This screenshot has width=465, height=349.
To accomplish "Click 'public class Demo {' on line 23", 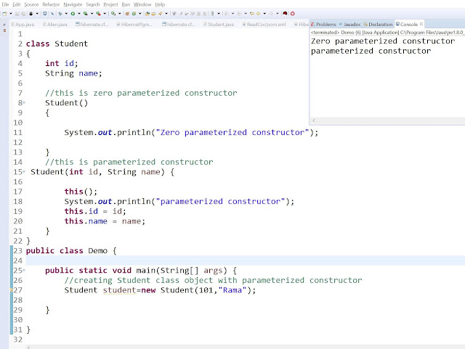I will [71, 250].
